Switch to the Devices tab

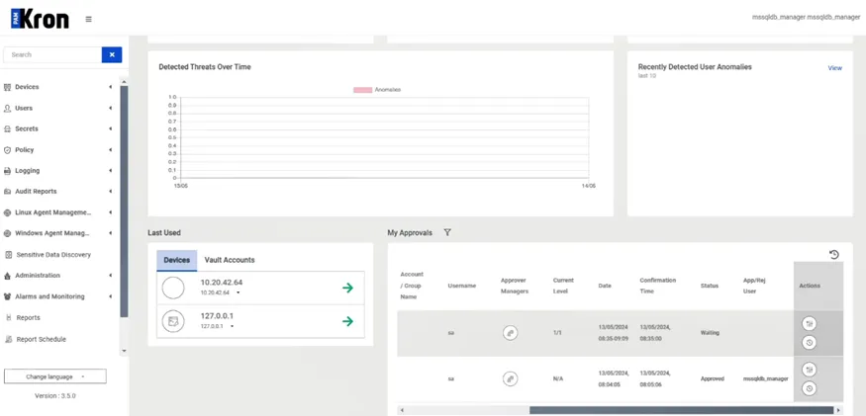click(x=177, y=260)
